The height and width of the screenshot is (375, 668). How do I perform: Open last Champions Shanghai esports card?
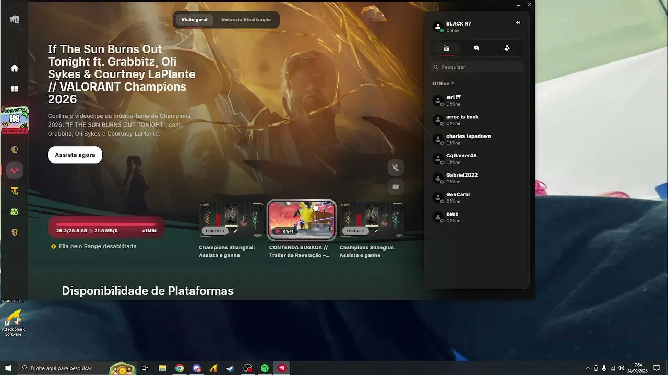[371, 220]
